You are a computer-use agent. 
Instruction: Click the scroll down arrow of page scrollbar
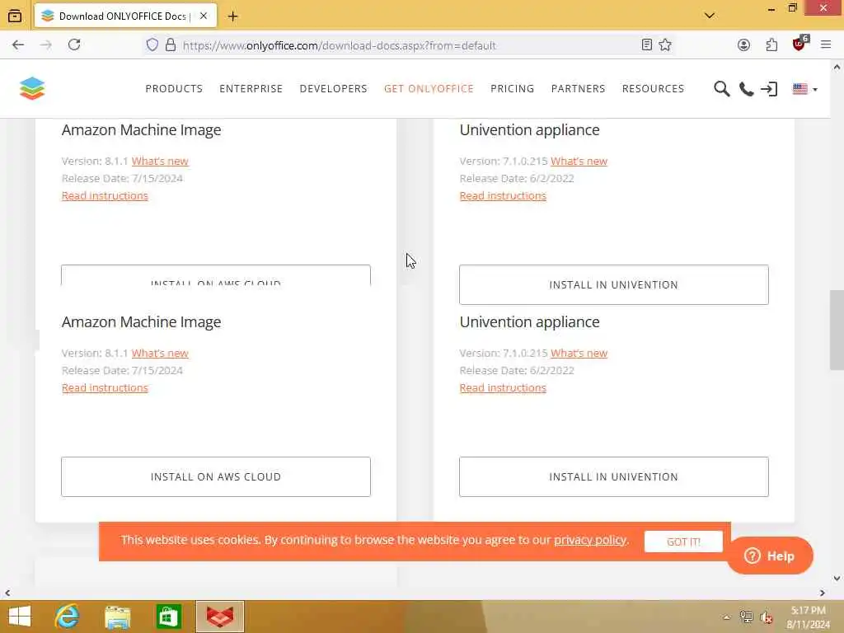837,579
